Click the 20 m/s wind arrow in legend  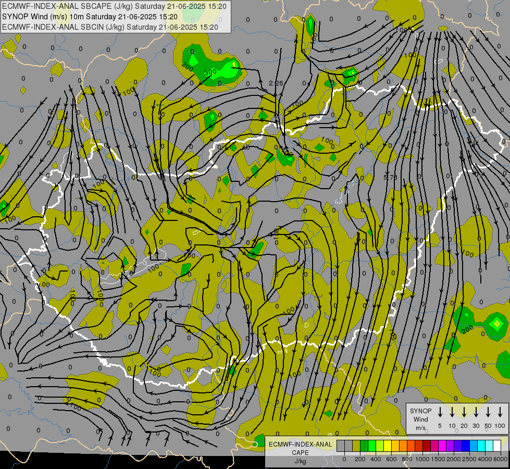point(464,412)
